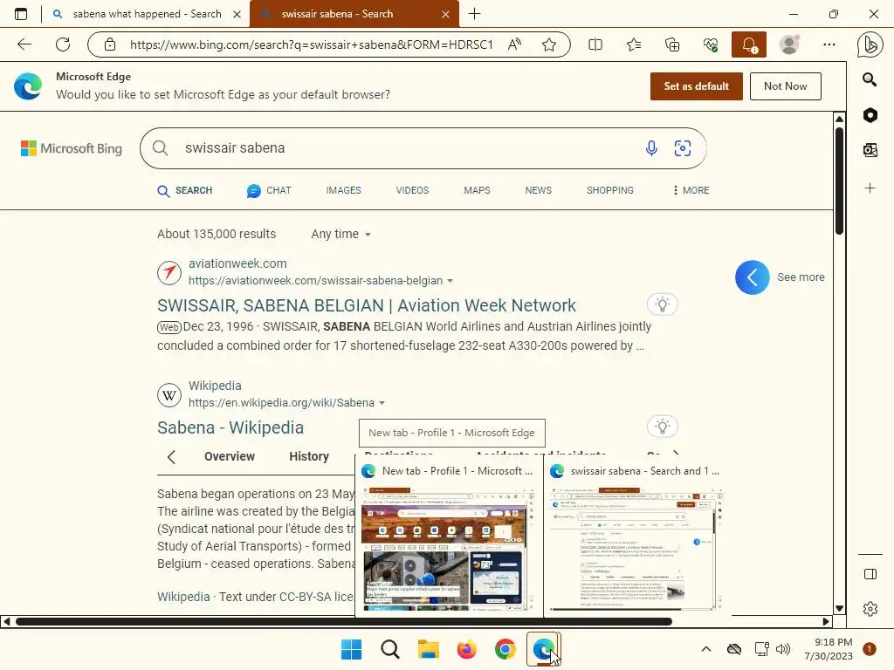Viewport: 894px width, 670px height.
Task: Switch to IMAGES results
Action: click(x=343, y=190)
